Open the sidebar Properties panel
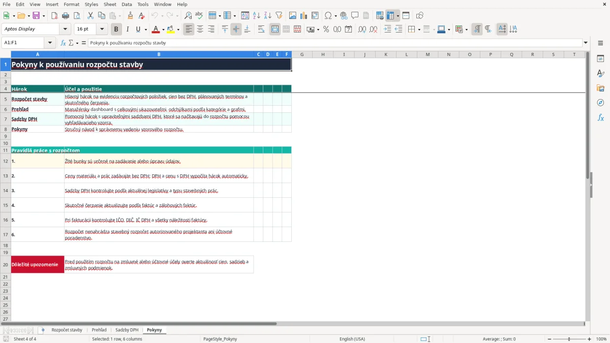This screenshot has width=610, height=343. 600,59
